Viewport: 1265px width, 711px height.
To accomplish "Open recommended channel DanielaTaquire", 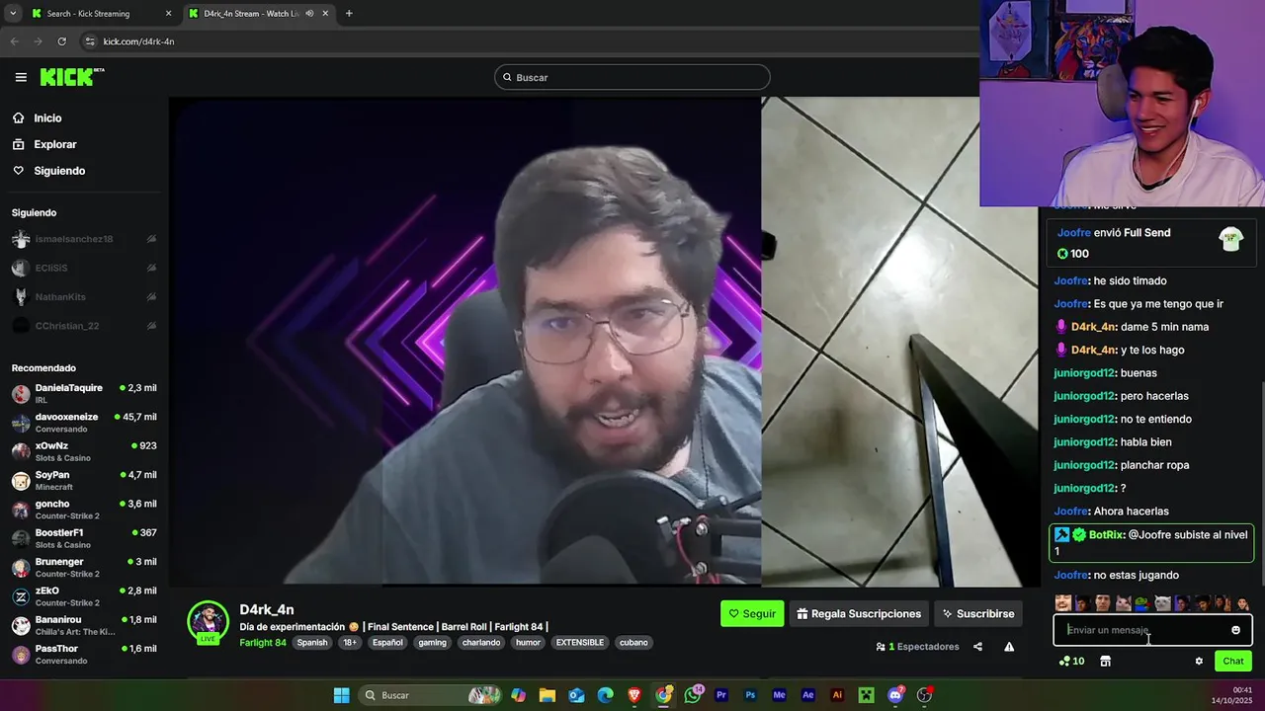I will (84, 394).
